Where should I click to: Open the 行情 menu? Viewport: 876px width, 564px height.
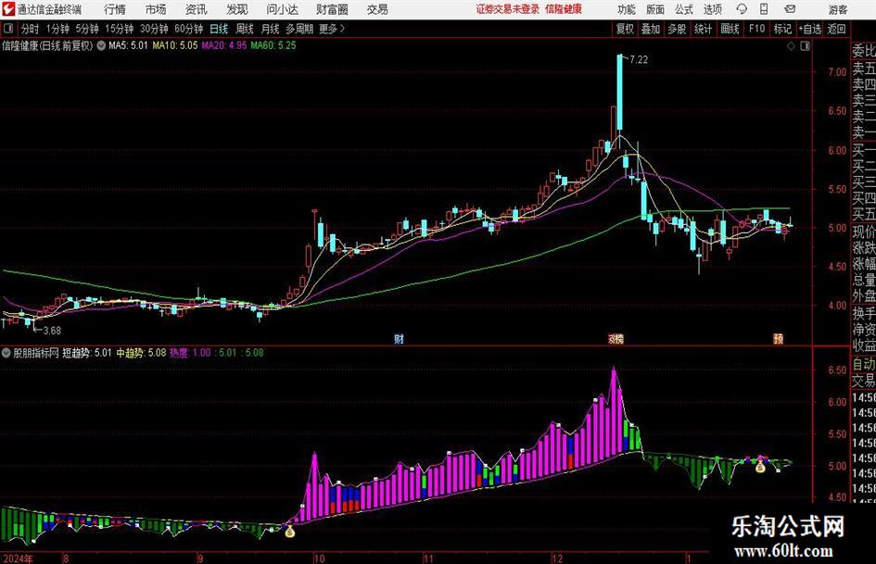click(x=115, y=9)
